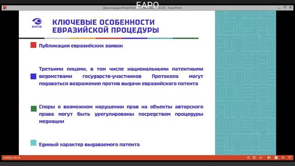Screen dimensions: 295x166
Task: Click the green square bullet marker
Action: point(34,109)
